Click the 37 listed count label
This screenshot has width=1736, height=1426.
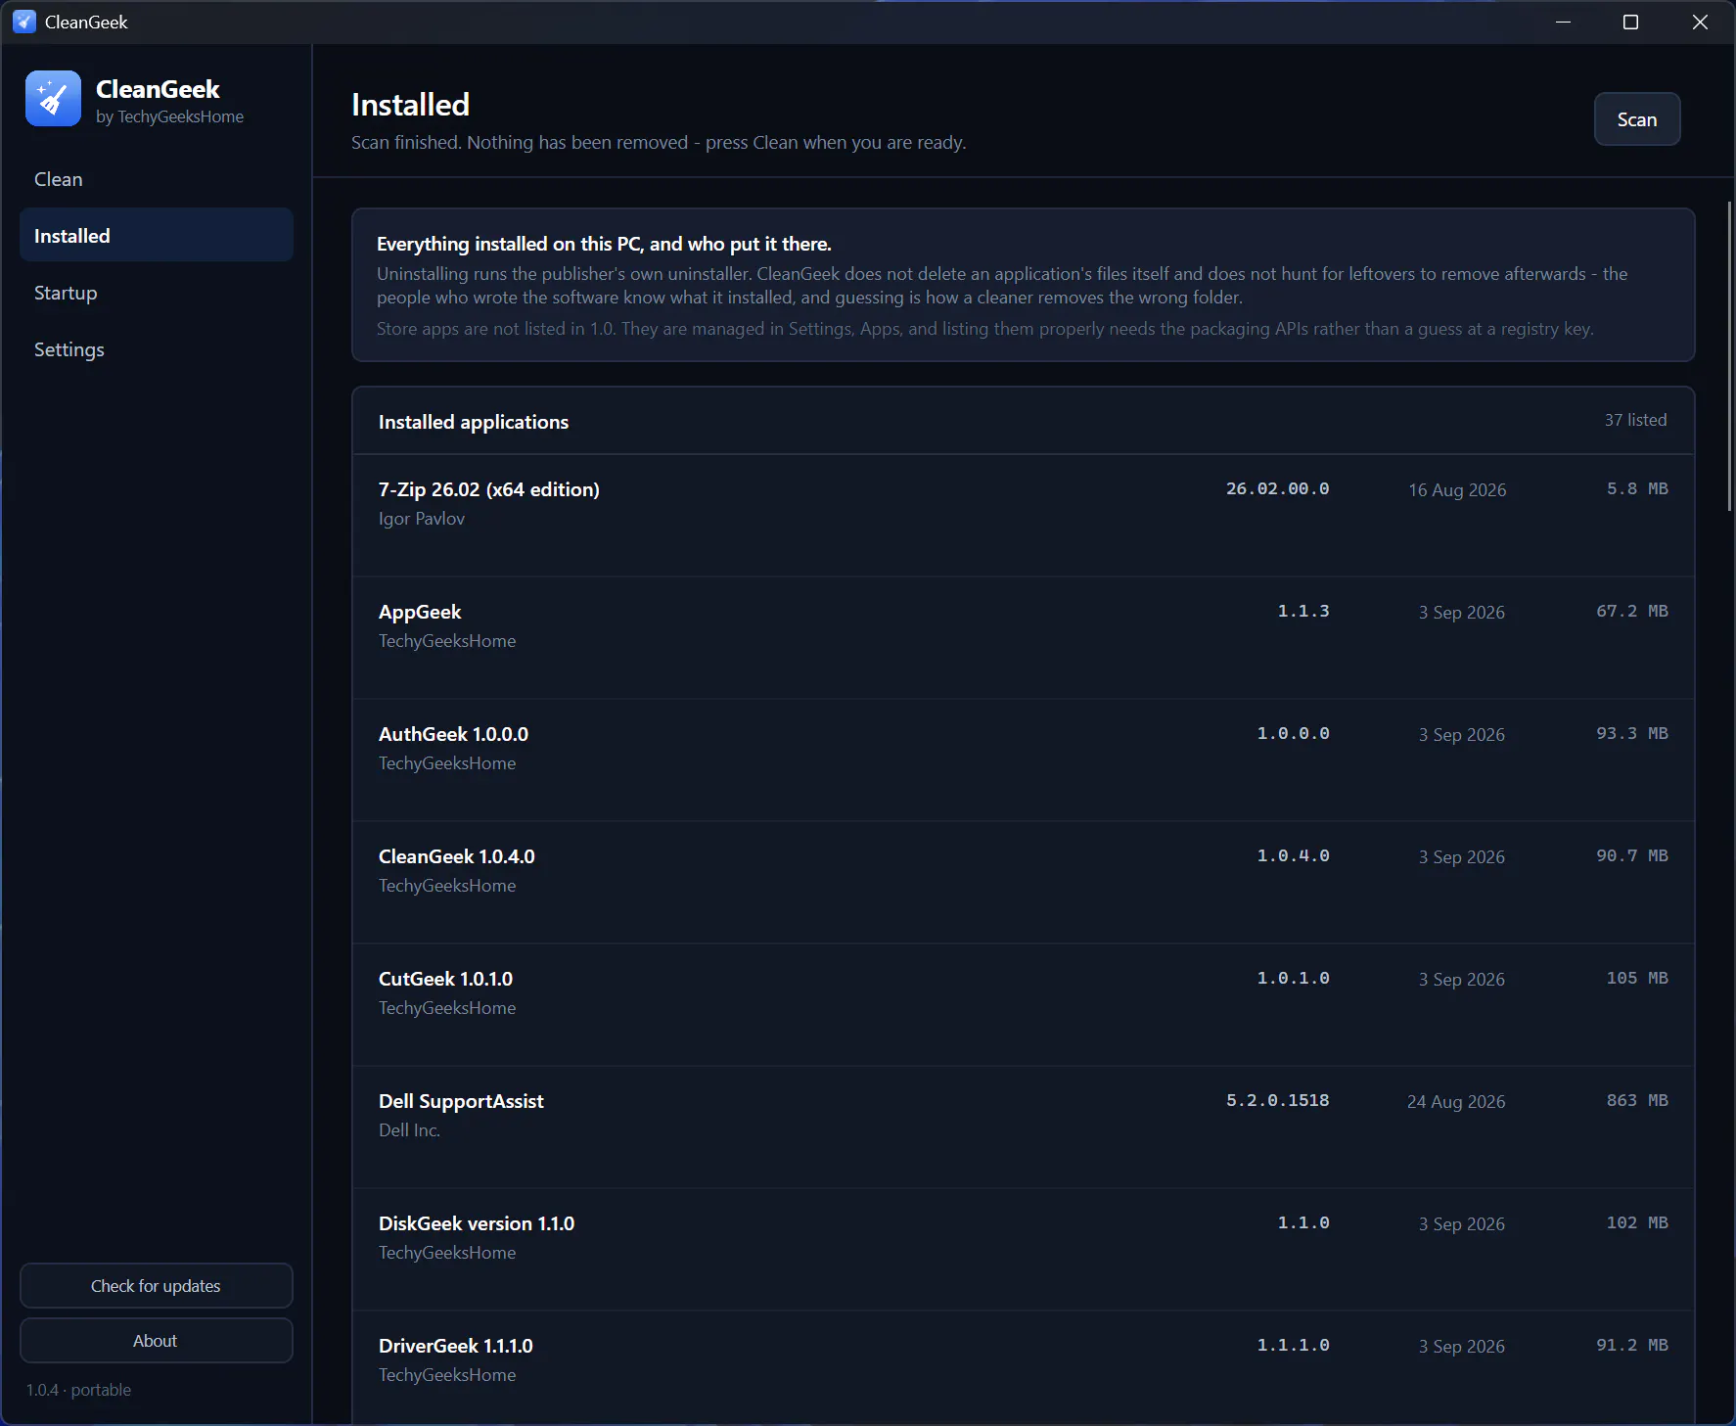click(x=1635, y=420)
